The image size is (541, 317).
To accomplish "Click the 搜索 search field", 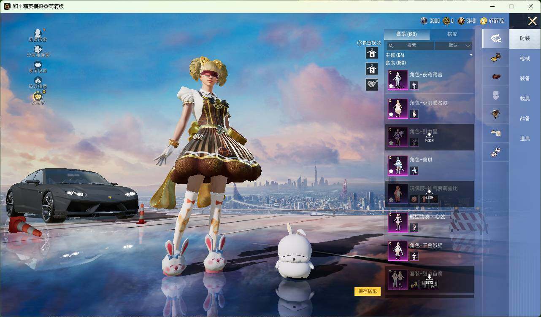I will tap(411, 46).
